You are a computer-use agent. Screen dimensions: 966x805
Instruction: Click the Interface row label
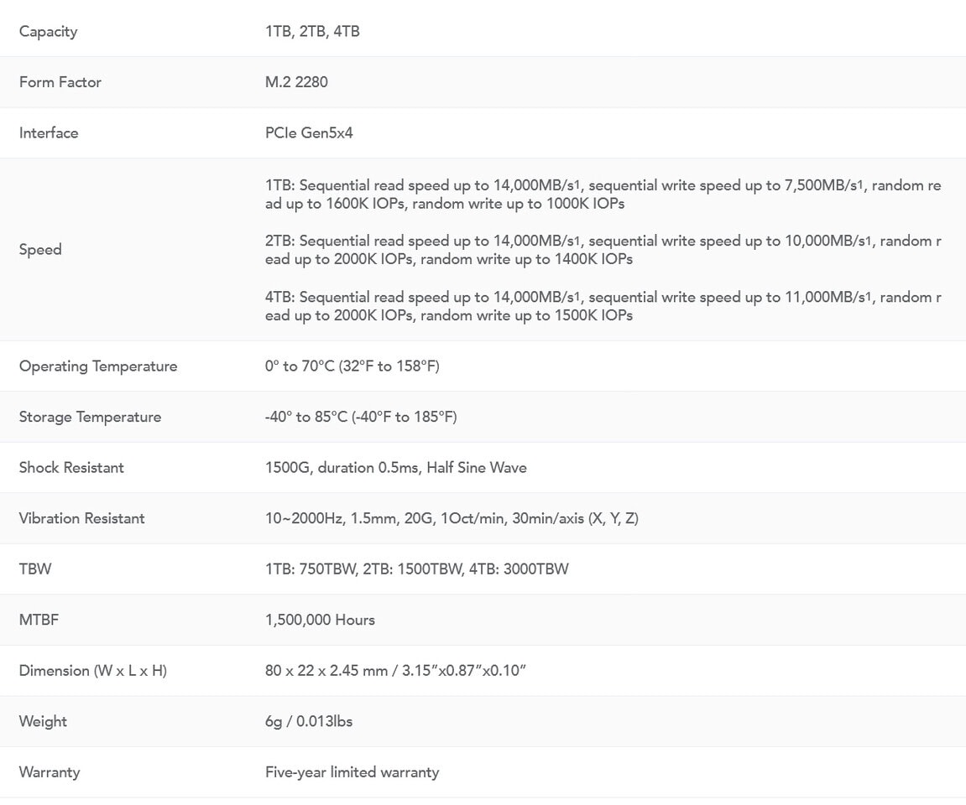click(x=49, y=133)
